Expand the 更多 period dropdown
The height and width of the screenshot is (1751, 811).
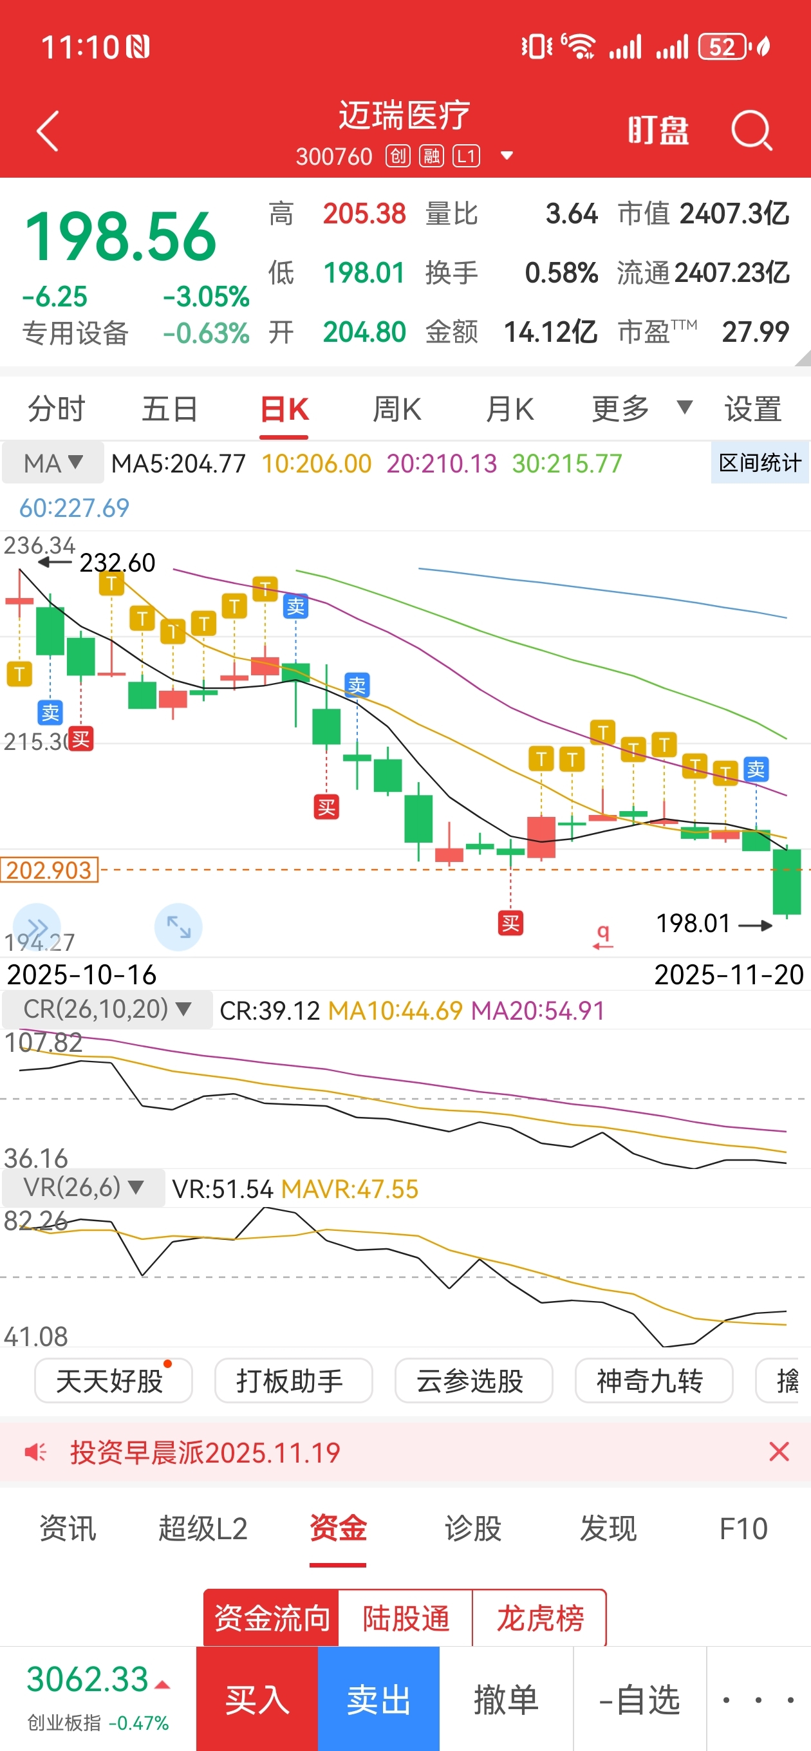tap(642, 409)
